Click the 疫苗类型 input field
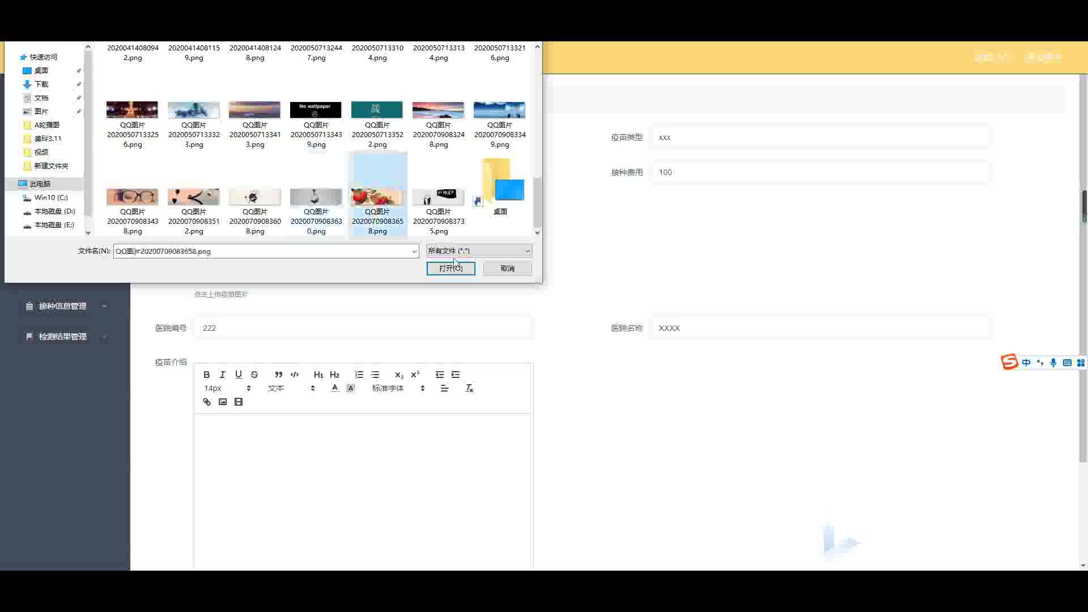This screenshot has height=612, width=1088. pos(820,137)
